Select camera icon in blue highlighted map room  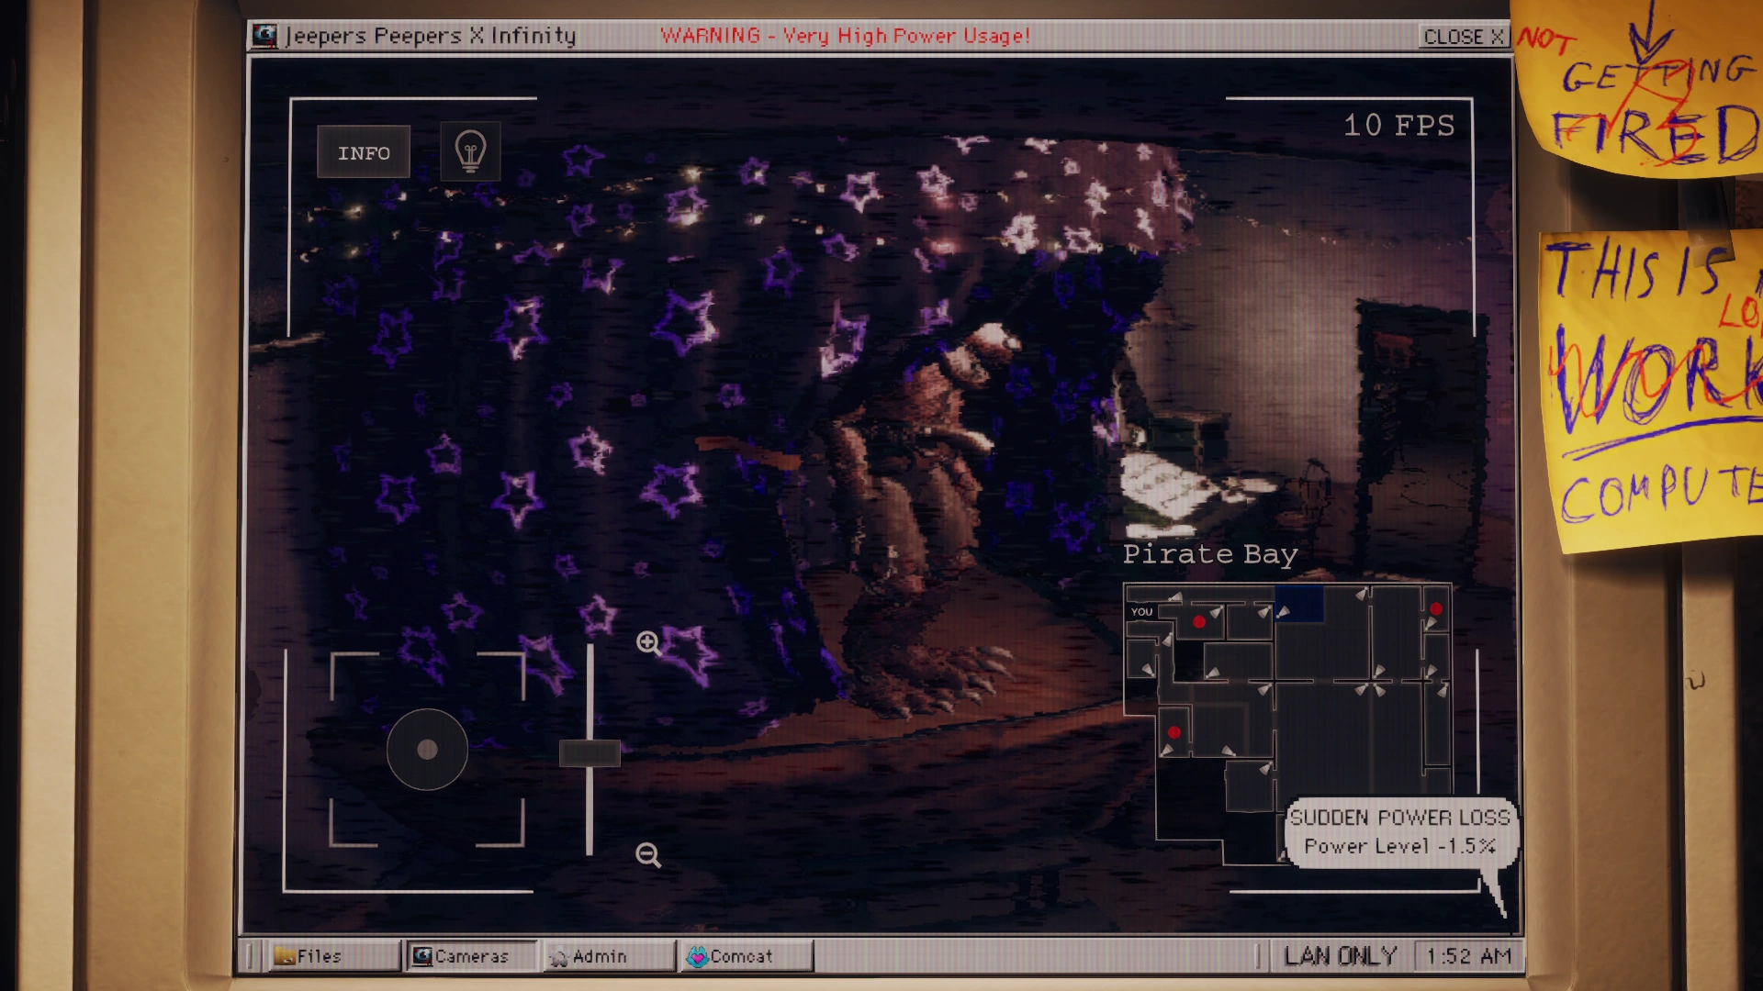click(1284, 612)
